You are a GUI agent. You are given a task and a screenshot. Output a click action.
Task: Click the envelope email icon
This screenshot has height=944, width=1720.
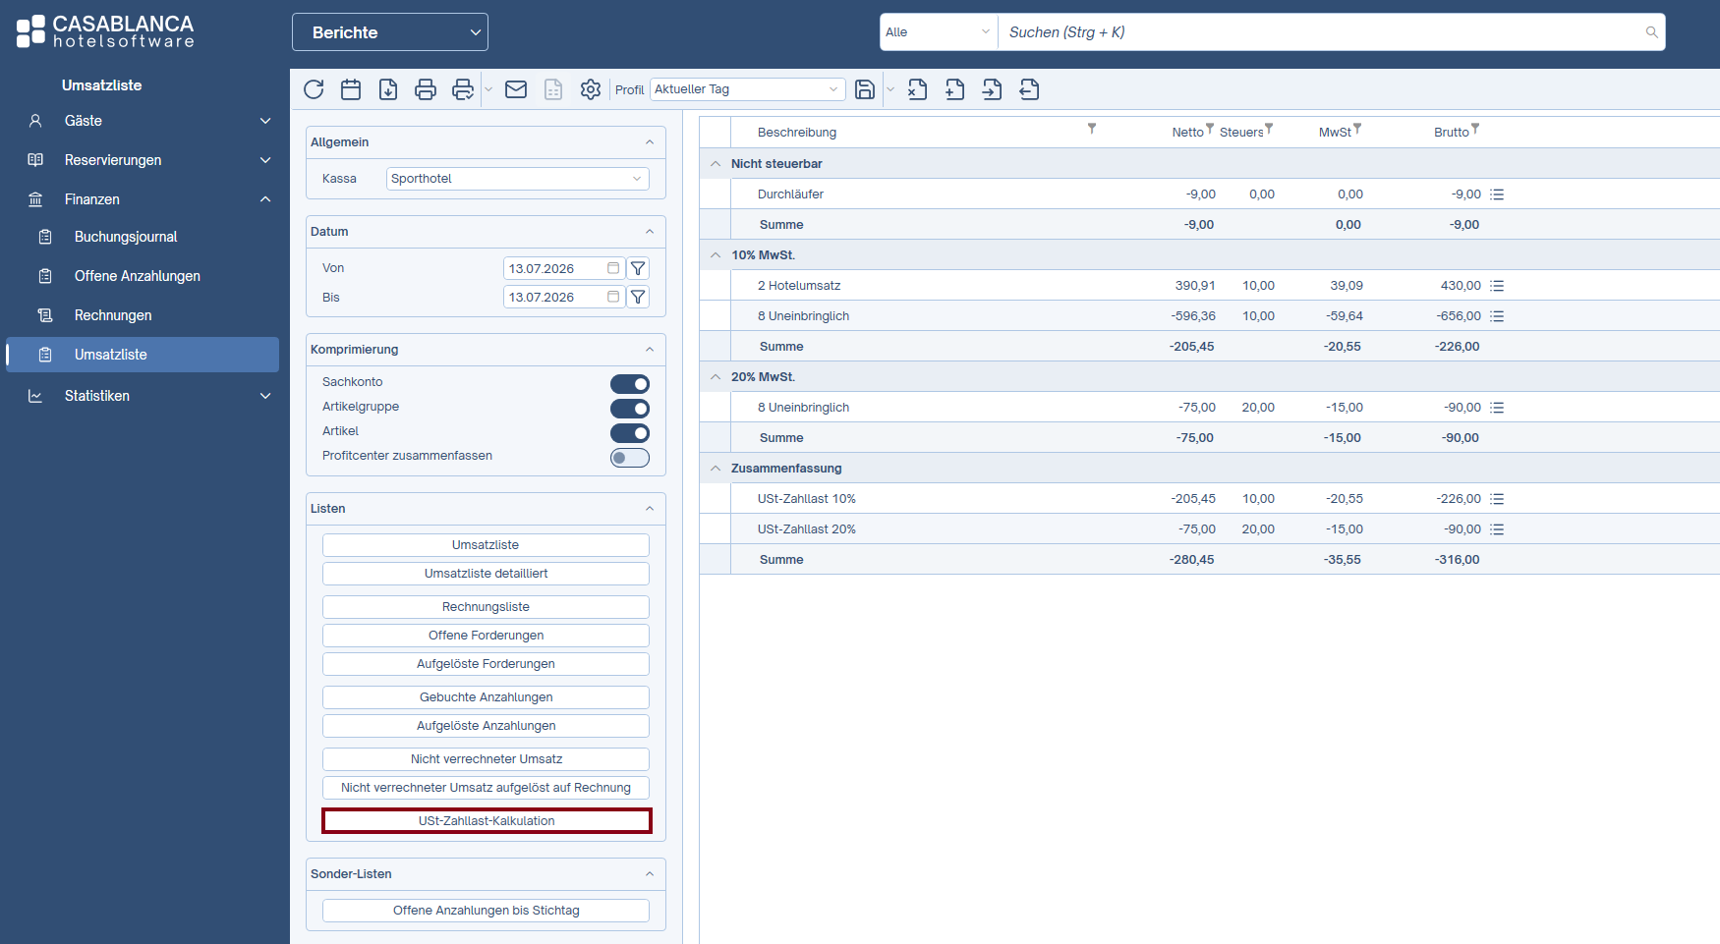516,89
